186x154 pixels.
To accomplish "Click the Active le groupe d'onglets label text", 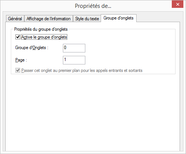I will click(44, 37).
